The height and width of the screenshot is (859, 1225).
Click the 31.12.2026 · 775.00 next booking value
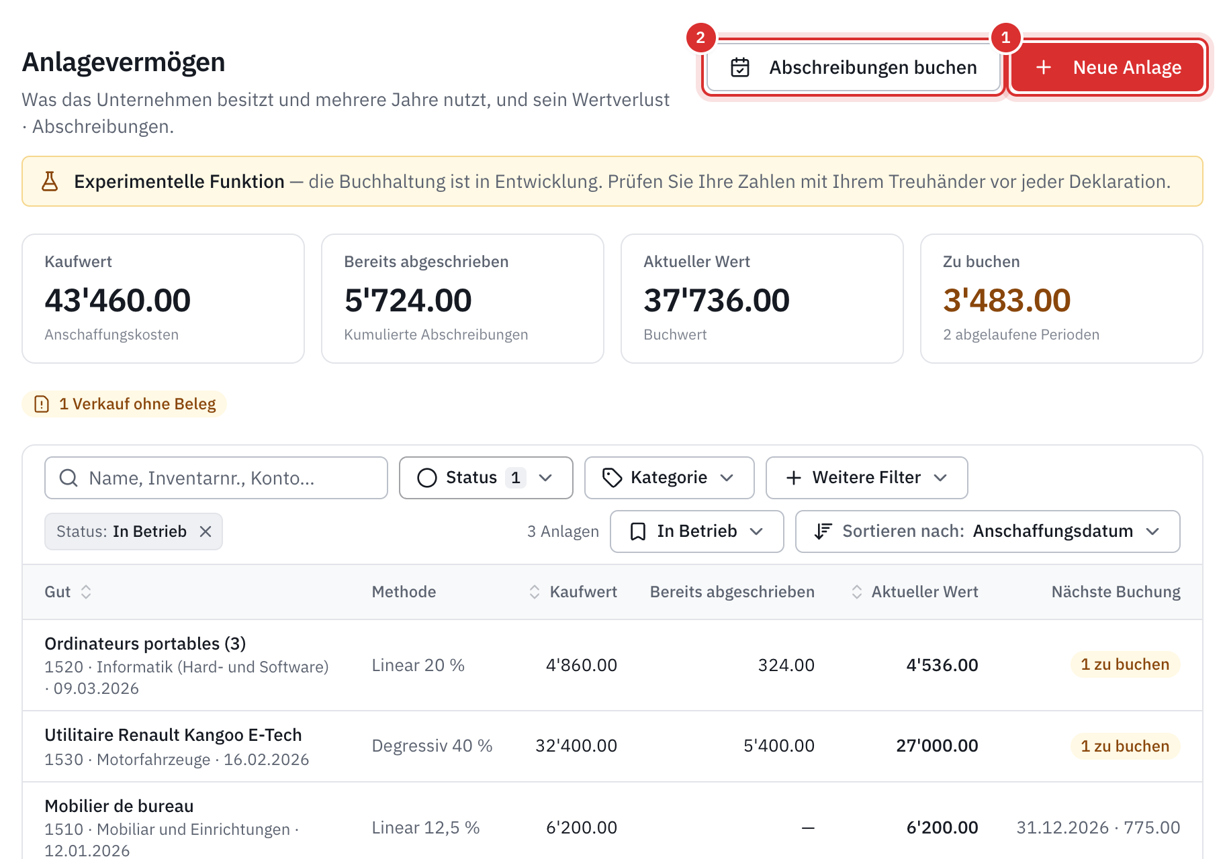point(1098,827)
